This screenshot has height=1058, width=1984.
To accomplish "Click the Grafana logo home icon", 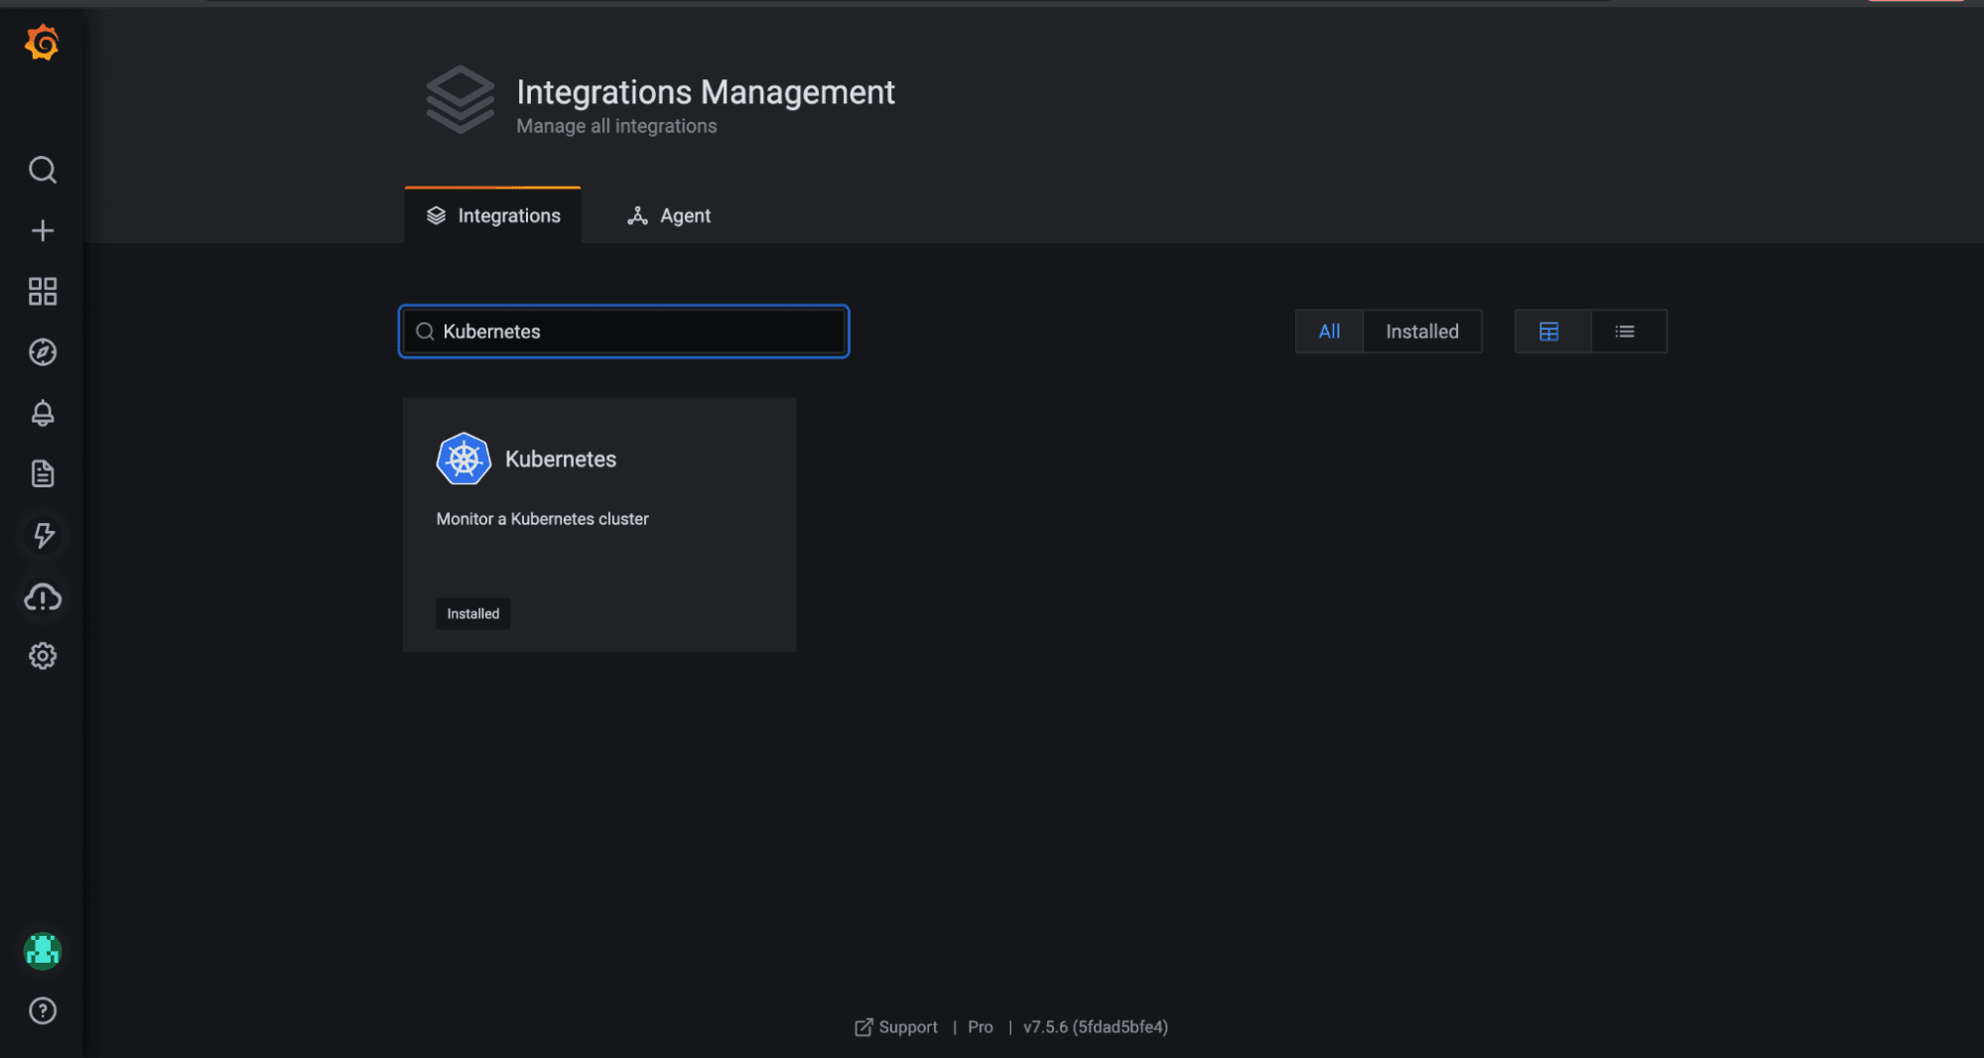I will (42, 43).
